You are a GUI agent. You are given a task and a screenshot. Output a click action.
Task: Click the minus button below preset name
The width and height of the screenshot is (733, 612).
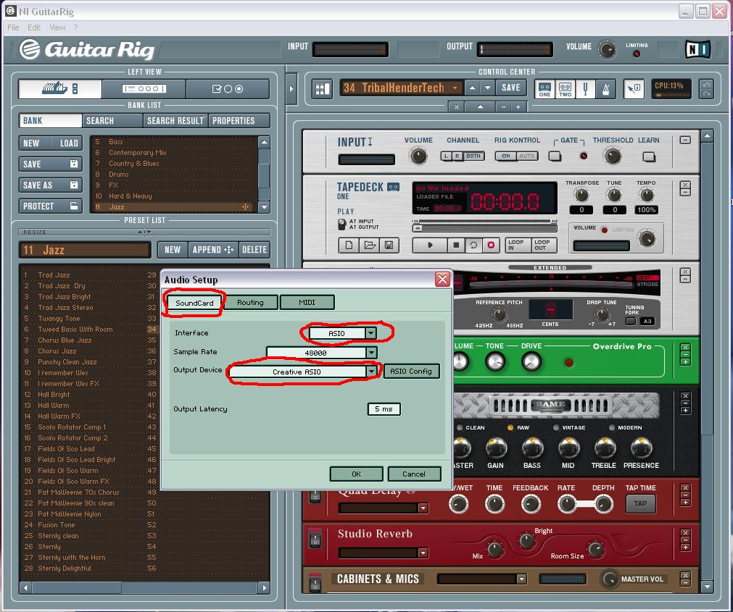tap(503, 107)
